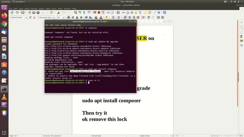Click the Increase Indent icon
244x137 pixels.
[158, 18]
